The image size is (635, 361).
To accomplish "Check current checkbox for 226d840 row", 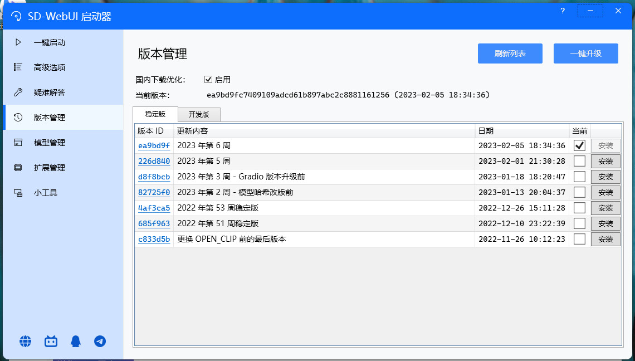I will pyautogui.click(x=579, y=161).
